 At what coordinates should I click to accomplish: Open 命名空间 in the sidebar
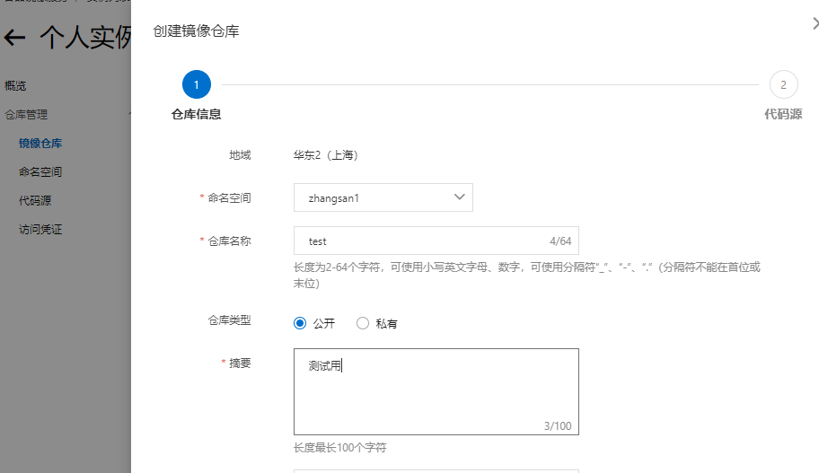point(40,171)
